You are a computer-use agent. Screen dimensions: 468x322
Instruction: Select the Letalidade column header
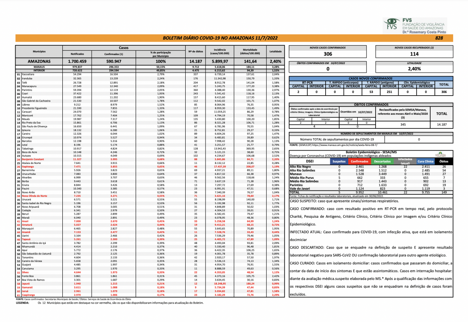(x=275, y=52)
